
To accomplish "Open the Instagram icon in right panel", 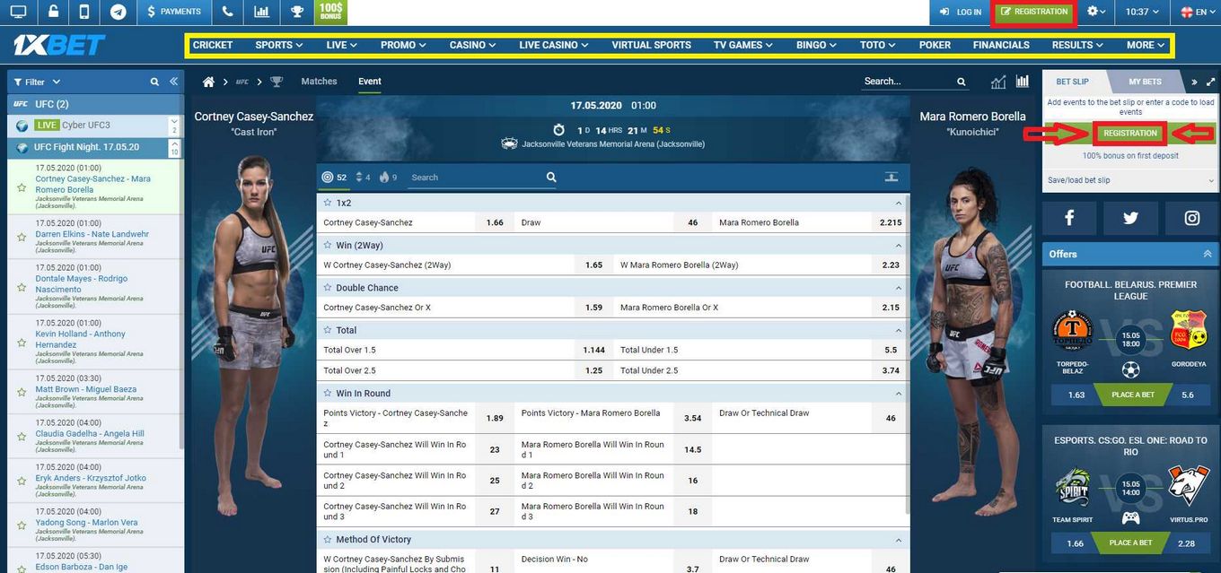I will click(x=1190, y=217).
